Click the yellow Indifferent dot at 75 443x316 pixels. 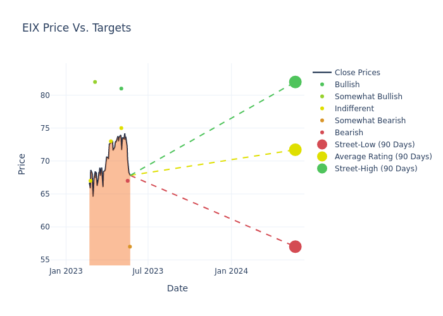(x=122, y=128)
